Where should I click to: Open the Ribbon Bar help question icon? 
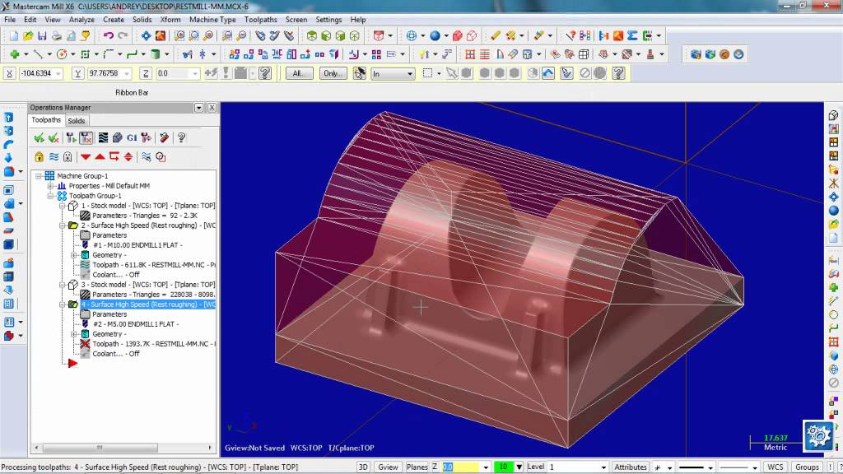264,73
